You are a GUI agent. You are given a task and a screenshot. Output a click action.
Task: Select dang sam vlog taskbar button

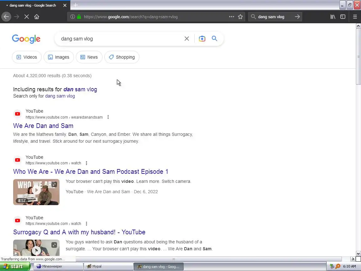click(159, 266)
